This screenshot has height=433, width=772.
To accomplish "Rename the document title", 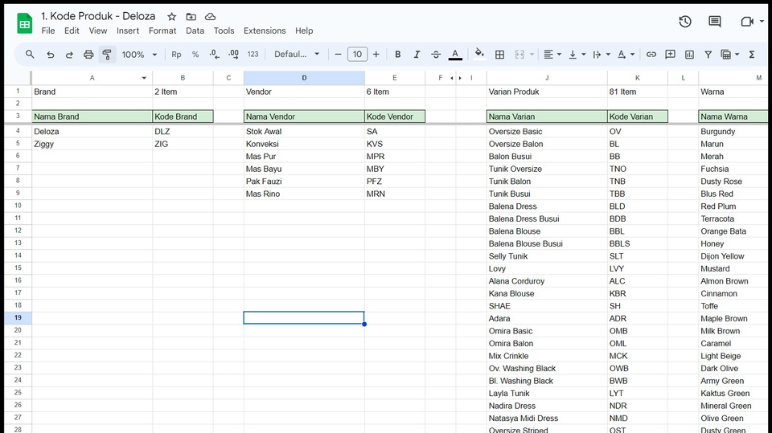I will pos(98,16).
